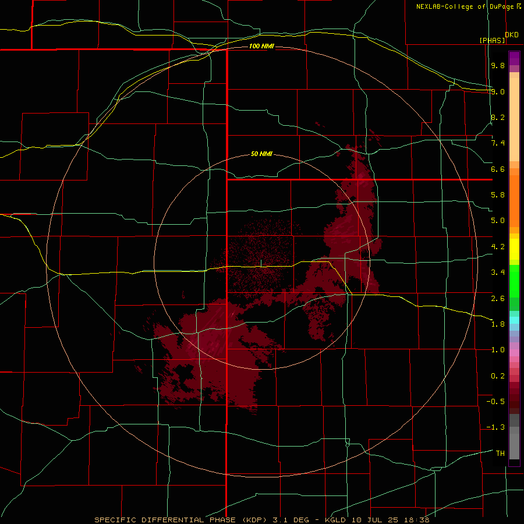Image resolution: width=524 pixels, height=524 pixels.
Task: Click the NEXLAB-College of DuPage title text
Action: pos(465,6)
